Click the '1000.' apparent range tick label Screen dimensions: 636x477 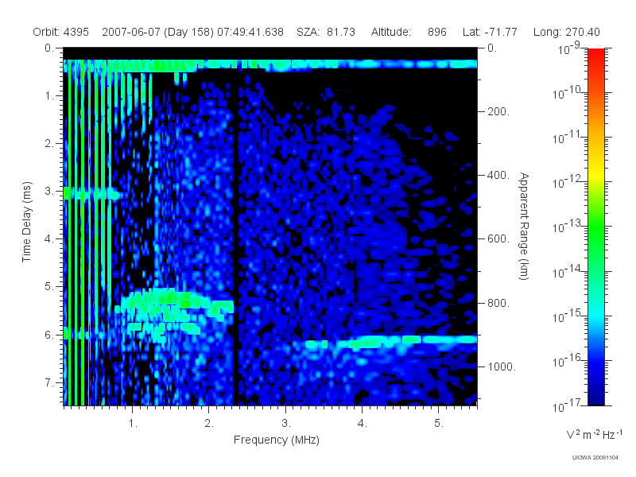[502, 366]
